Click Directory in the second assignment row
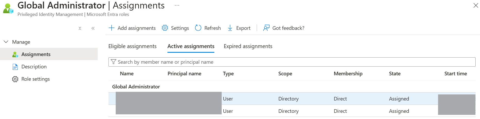The image size is (480, 119). [288, 111]
